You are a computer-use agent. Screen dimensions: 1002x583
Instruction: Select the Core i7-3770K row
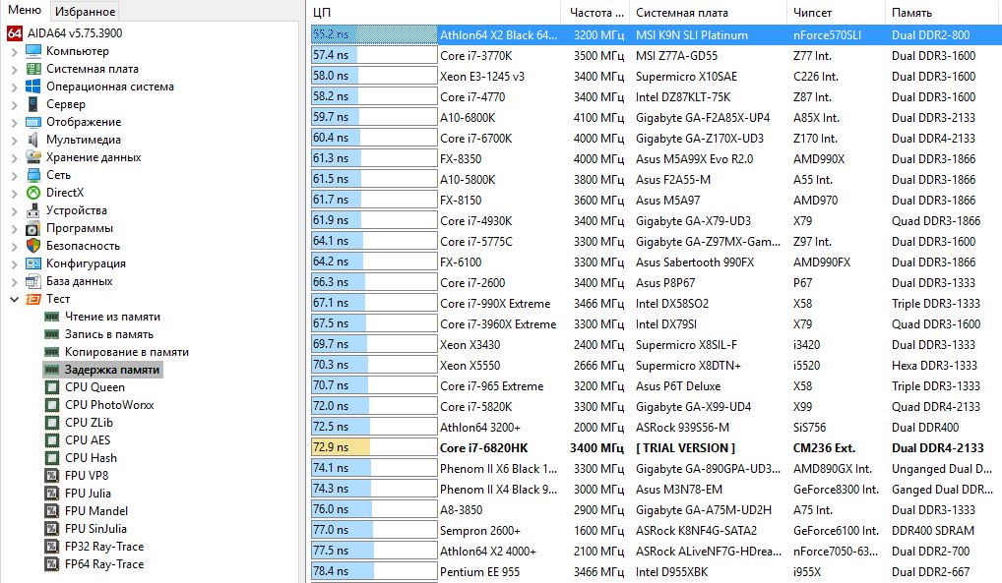(x=656, y=56)
